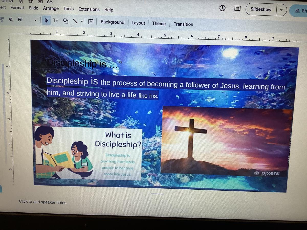This screenshot has height=230, width=307.
Task: Open the Theme panel
Action: click(159, 24)
